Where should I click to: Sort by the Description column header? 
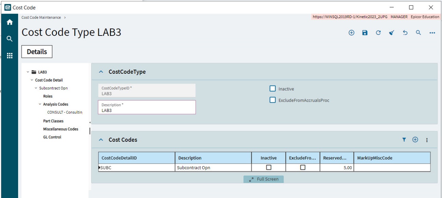coord(213,158)
